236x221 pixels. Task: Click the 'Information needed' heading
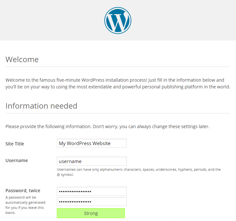coord(41,106)
